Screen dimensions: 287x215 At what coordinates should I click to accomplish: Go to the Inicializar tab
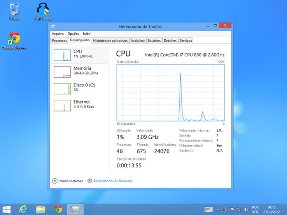click(138, 40)
